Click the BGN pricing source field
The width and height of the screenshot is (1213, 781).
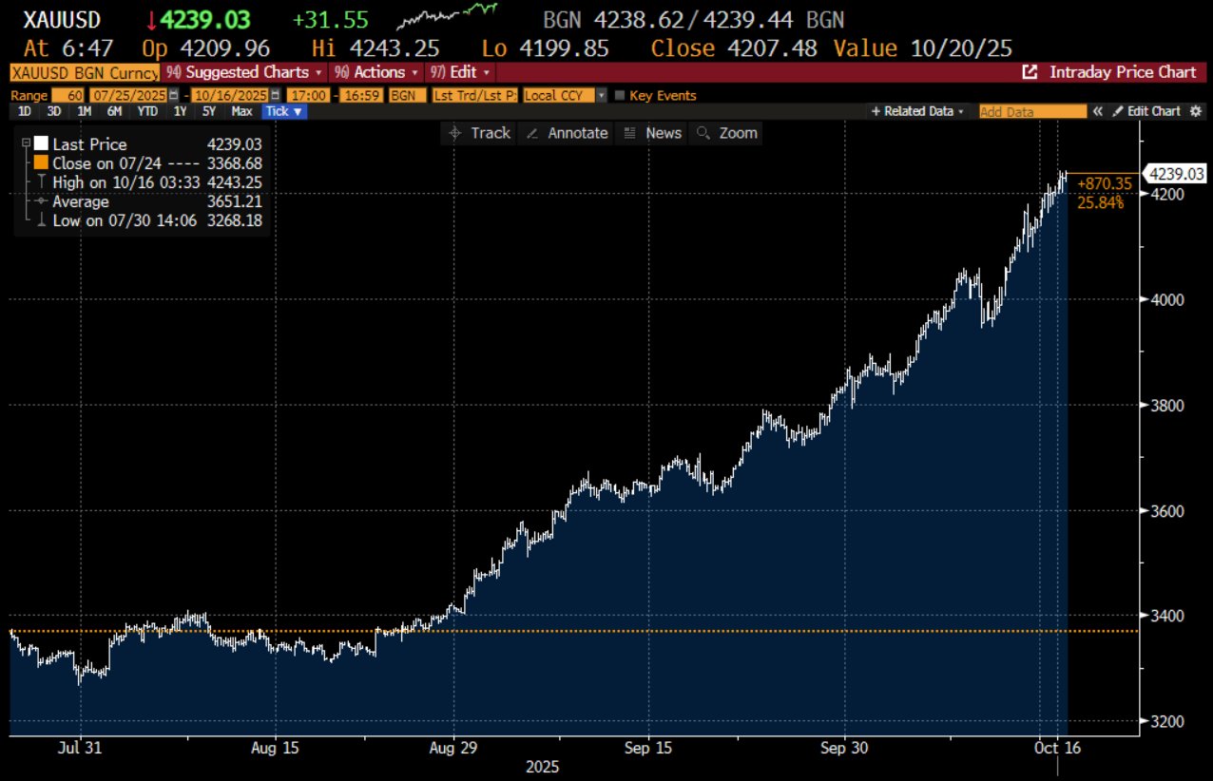tap(408, 95)
